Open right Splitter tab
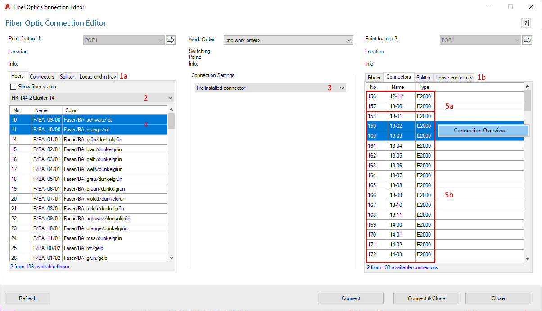The width and height of the screenshot is (542, 311). (424, 78)
